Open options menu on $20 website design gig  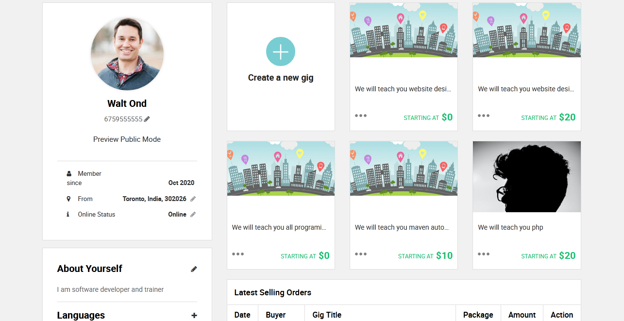tap(484, 116)
